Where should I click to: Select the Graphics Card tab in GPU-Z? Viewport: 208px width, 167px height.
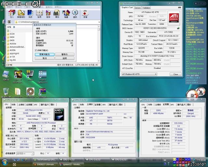(x=127, y=8)
